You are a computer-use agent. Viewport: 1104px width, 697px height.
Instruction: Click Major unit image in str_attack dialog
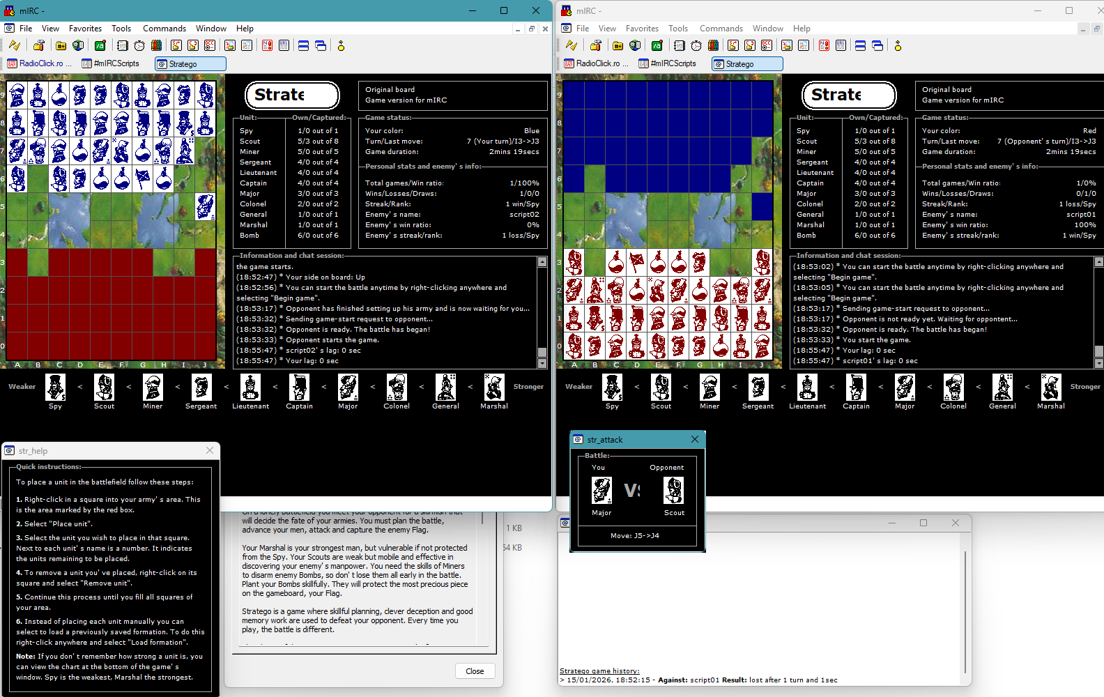(601, 491)
